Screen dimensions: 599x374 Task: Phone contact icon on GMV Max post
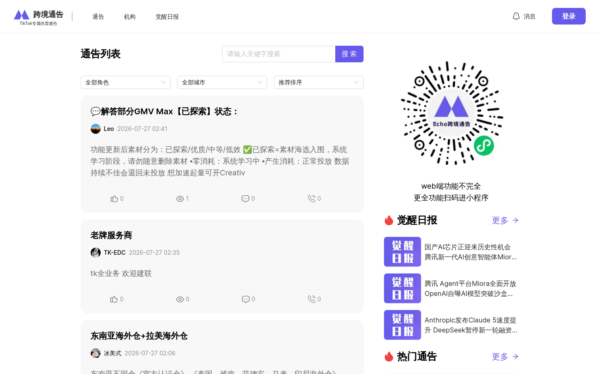tap(312, 199)
